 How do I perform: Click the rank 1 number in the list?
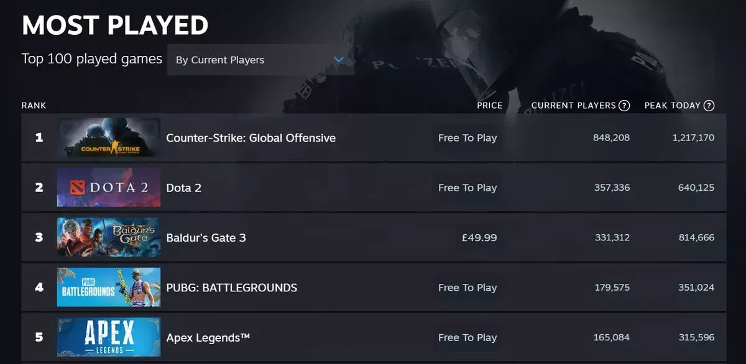39,138
